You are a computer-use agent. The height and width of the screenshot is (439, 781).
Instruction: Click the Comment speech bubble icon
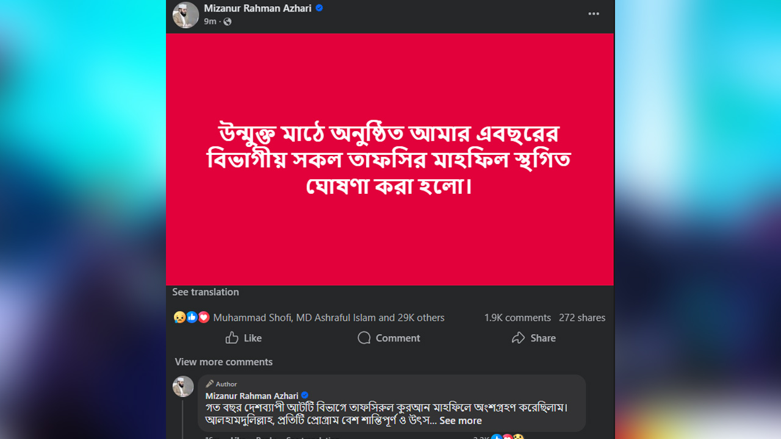click(364, 338)
